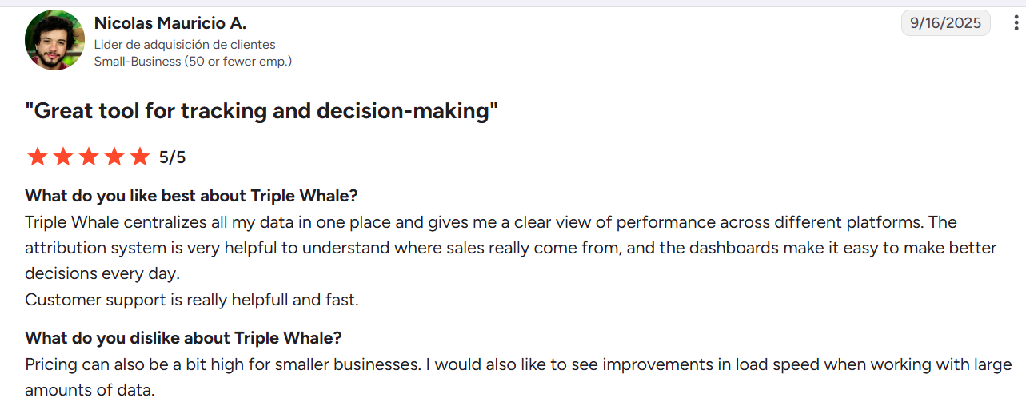Click the fifth rating star
Image resolution: width=1026 pixels, height=406 pixels.
140,157
